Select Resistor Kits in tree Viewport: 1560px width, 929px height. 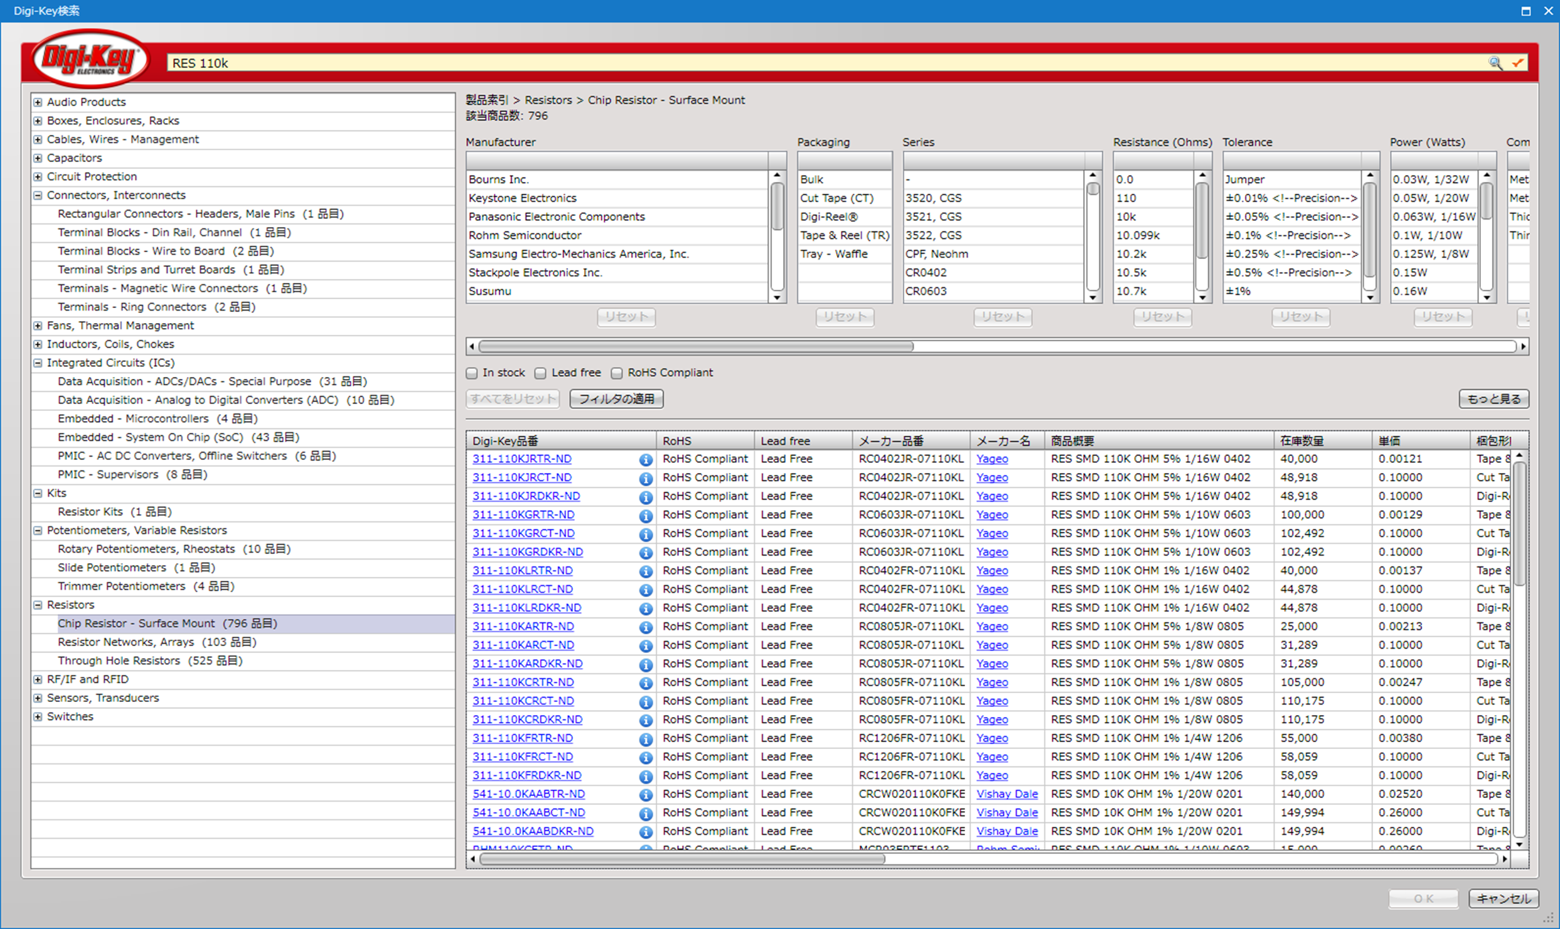(115, 512)
